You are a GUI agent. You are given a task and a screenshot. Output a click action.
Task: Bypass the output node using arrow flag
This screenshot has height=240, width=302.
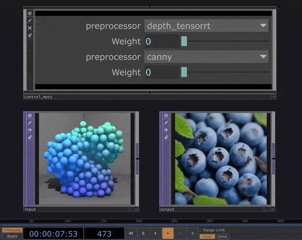(x=166, y=130)
